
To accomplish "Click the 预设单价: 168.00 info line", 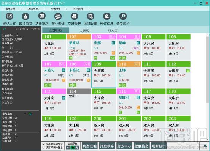I will (12, 52).
